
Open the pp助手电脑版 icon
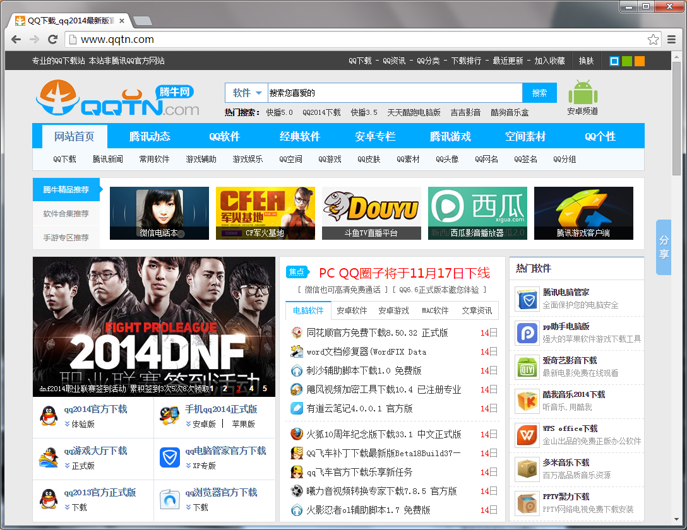[x=527, y=333]
